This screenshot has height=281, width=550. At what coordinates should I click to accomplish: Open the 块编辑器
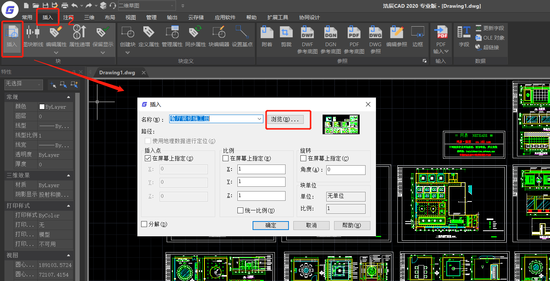[x=219, y=36]
